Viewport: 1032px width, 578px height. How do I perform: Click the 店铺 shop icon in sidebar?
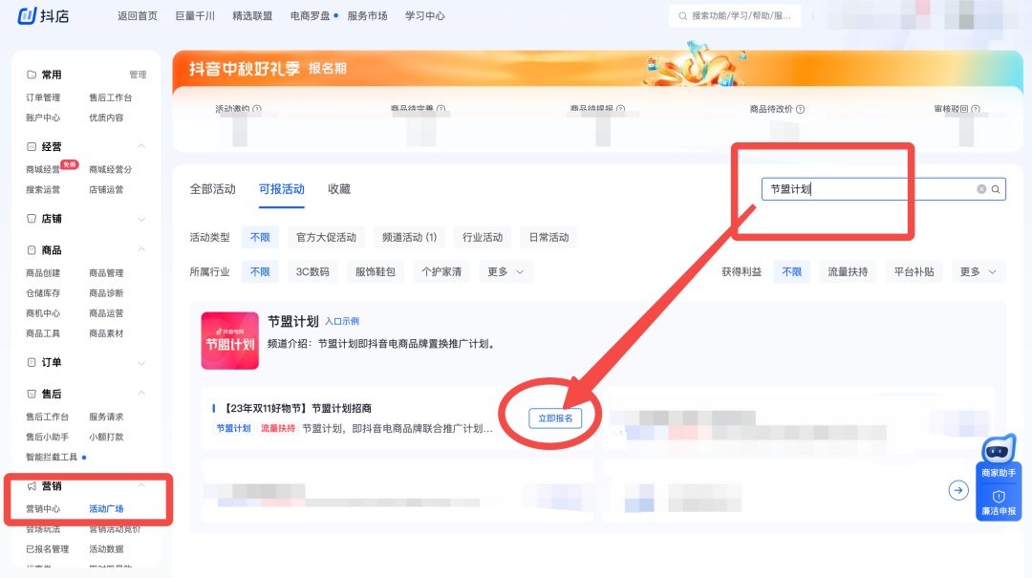tap(31, 219)
